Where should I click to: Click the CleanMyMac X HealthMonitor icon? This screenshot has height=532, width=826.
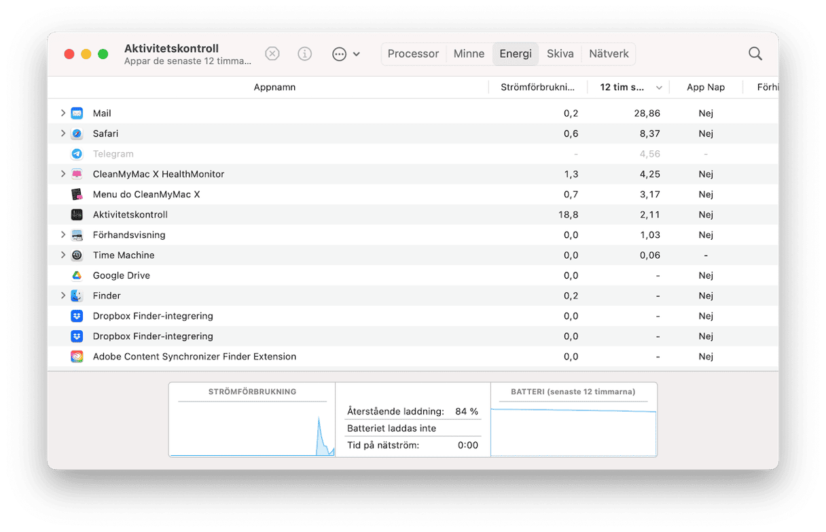click(77, 174)
